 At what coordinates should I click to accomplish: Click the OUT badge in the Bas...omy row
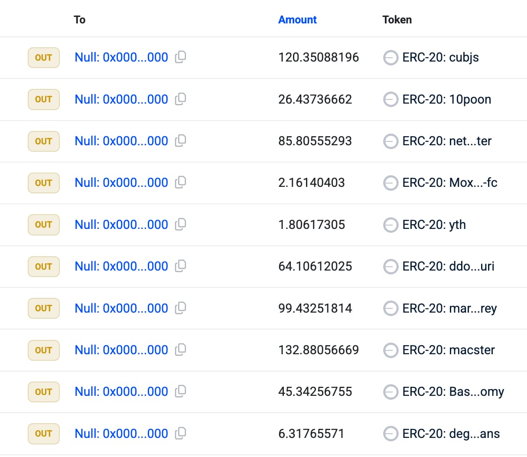(x=44, y=392)
